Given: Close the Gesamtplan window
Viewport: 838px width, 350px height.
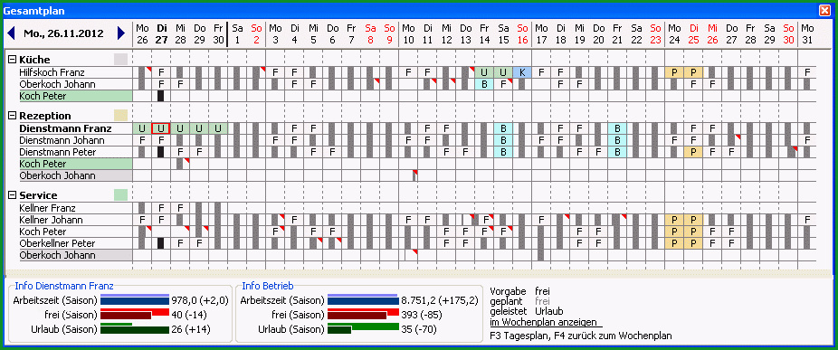Looking at the screenshot, I should [824, 10].
